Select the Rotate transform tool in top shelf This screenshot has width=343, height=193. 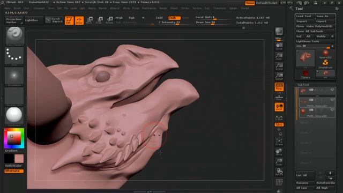pyautogui.click(x=109, y=20)
